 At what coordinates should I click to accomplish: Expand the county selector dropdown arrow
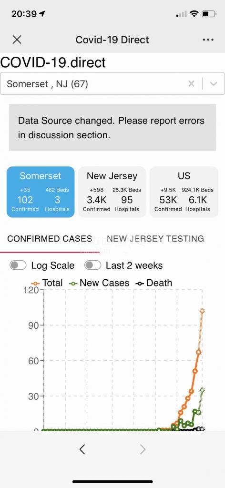coord(214,84)
